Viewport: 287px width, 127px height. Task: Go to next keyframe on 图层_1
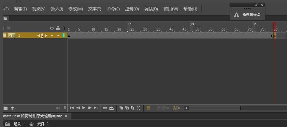[46, 36]
